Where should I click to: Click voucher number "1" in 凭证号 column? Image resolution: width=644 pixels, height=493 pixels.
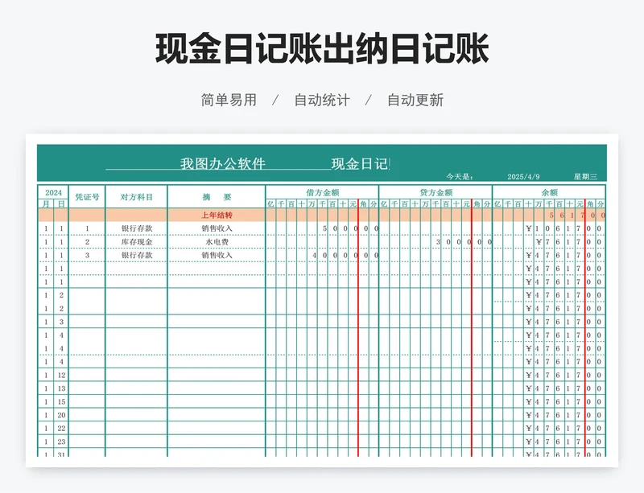[87, 228]
